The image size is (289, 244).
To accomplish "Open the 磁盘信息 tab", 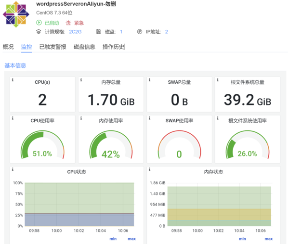I will 84,47.
